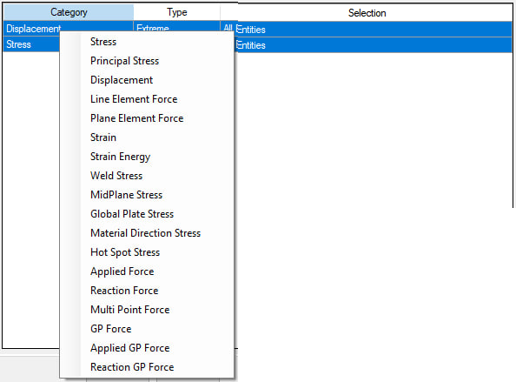Choose Principal Stress menu entry
Screen dimensions: 516x382
pyautogui.click(x=147, y=61)
